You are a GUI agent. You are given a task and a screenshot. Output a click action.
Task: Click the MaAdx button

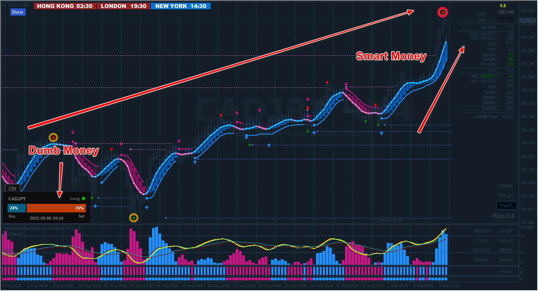coord(506,260)
